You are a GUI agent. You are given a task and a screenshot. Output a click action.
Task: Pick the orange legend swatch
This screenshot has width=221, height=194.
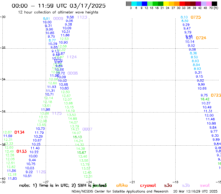tap(177, 4)
